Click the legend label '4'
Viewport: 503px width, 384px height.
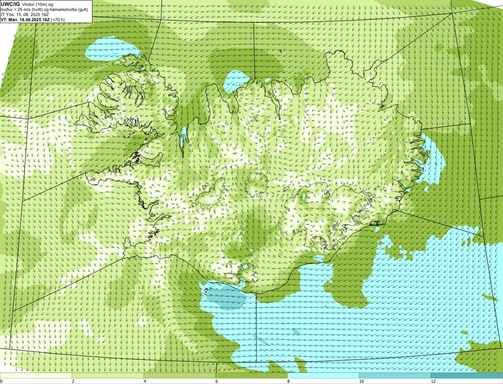coord(145,381)
